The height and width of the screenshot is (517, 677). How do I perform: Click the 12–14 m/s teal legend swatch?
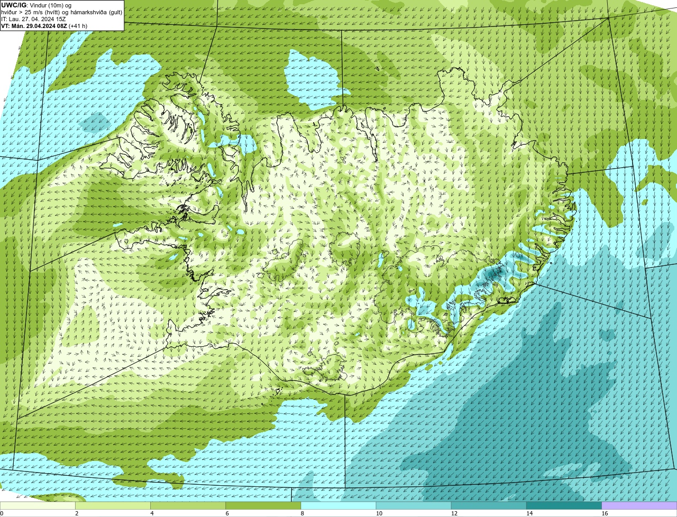(489, 505)
